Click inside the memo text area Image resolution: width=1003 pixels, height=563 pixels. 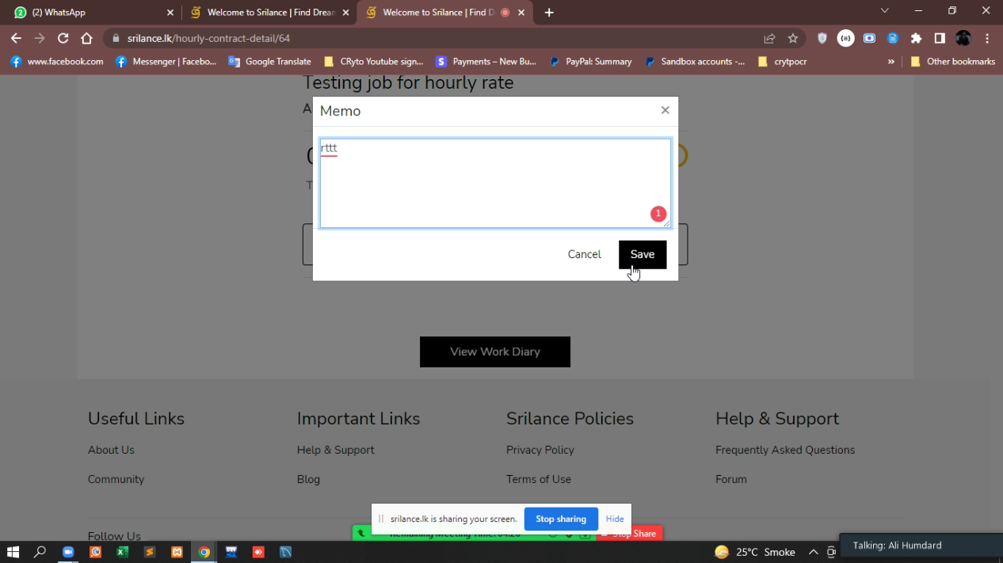pyautogui.click(x=494, y=184)
